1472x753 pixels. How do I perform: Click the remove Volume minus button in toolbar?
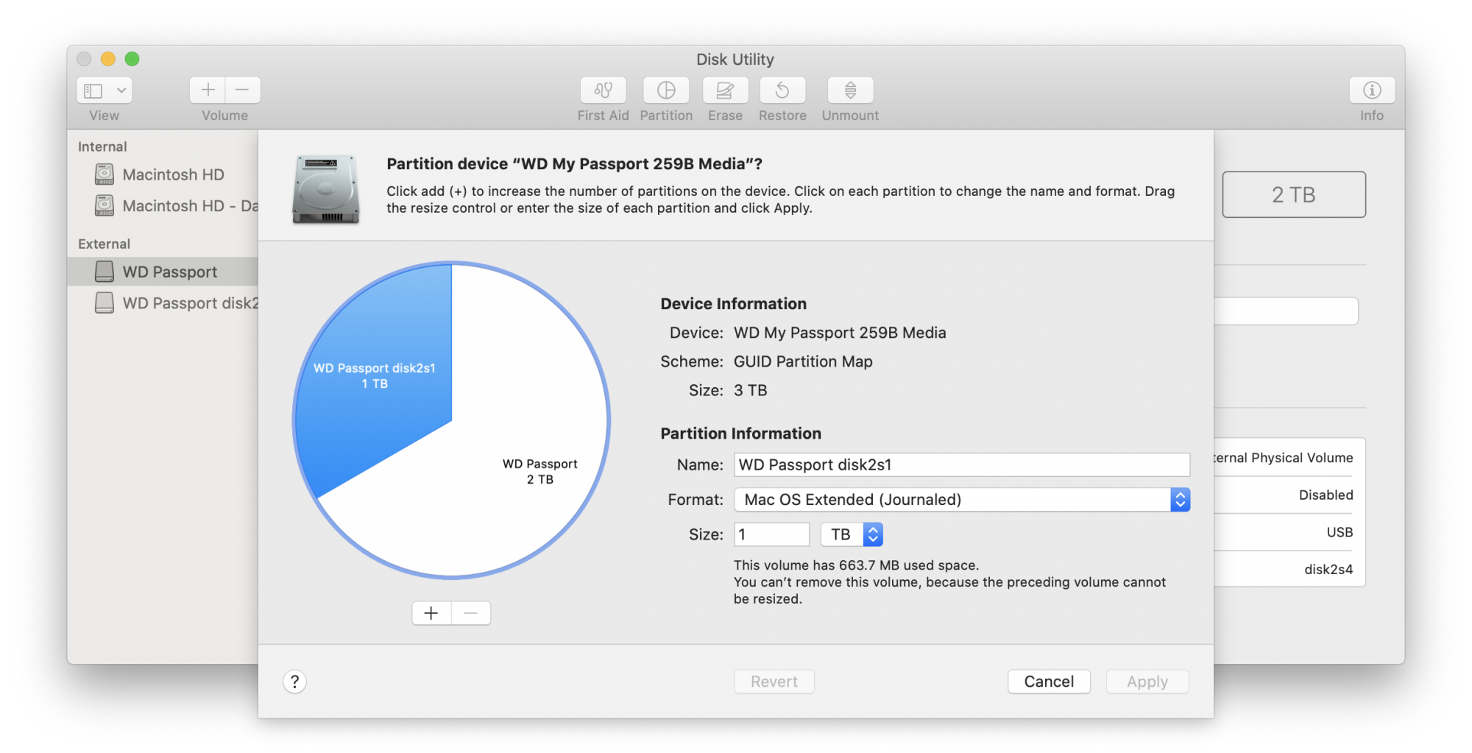coord(243,90)
